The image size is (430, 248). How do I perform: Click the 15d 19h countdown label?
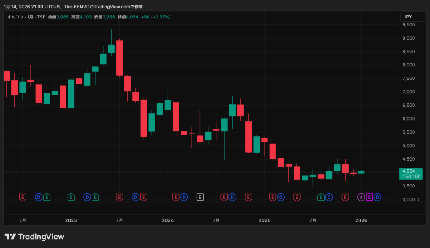tap(409, 177)
